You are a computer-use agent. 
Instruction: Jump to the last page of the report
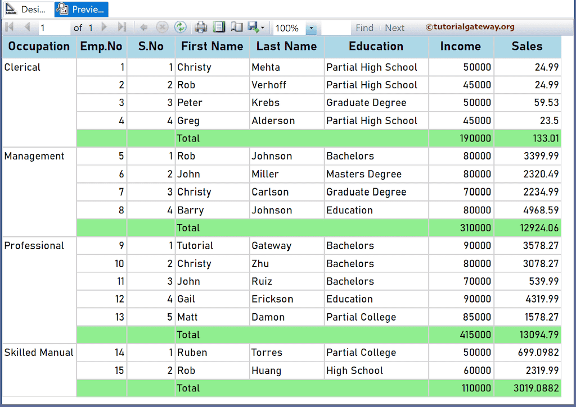[x=121, y=27]
